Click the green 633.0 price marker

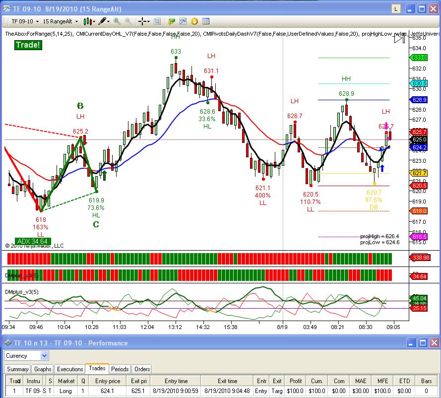coord(418,58)
